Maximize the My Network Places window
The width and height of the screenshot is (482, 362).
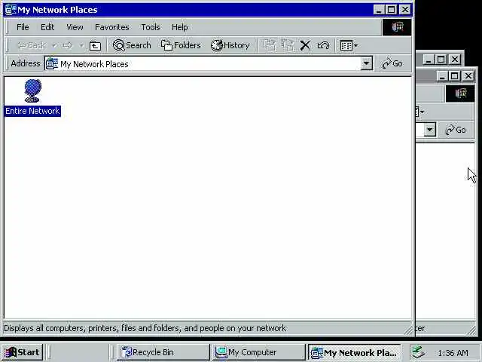coord(392,10)
